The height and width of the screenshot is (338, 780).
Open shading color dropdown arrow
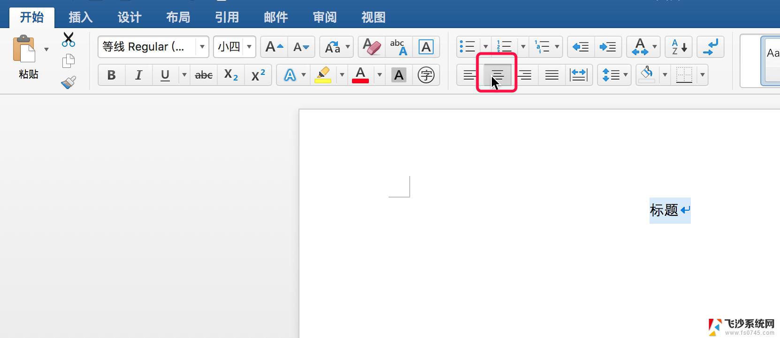pyautogui.click(x=664, y=75)
